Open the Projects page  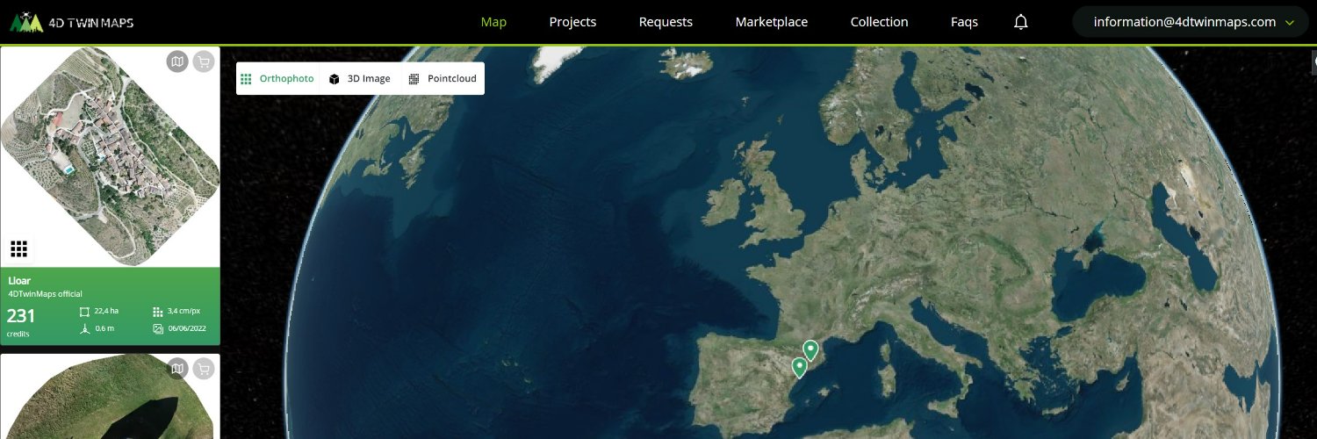click(572, 22)
